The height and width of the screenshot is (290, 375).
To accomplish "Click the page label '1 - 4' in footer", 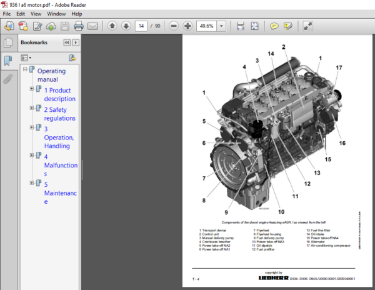I will pyautogui.click(x=196, y=279).
